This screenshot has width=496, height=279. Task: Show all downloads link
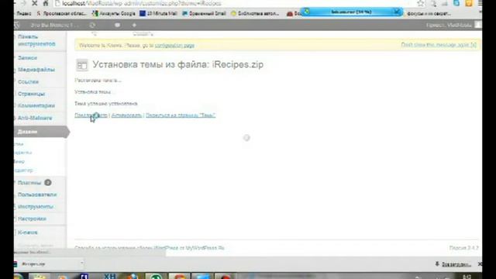(x=456, y=264)
